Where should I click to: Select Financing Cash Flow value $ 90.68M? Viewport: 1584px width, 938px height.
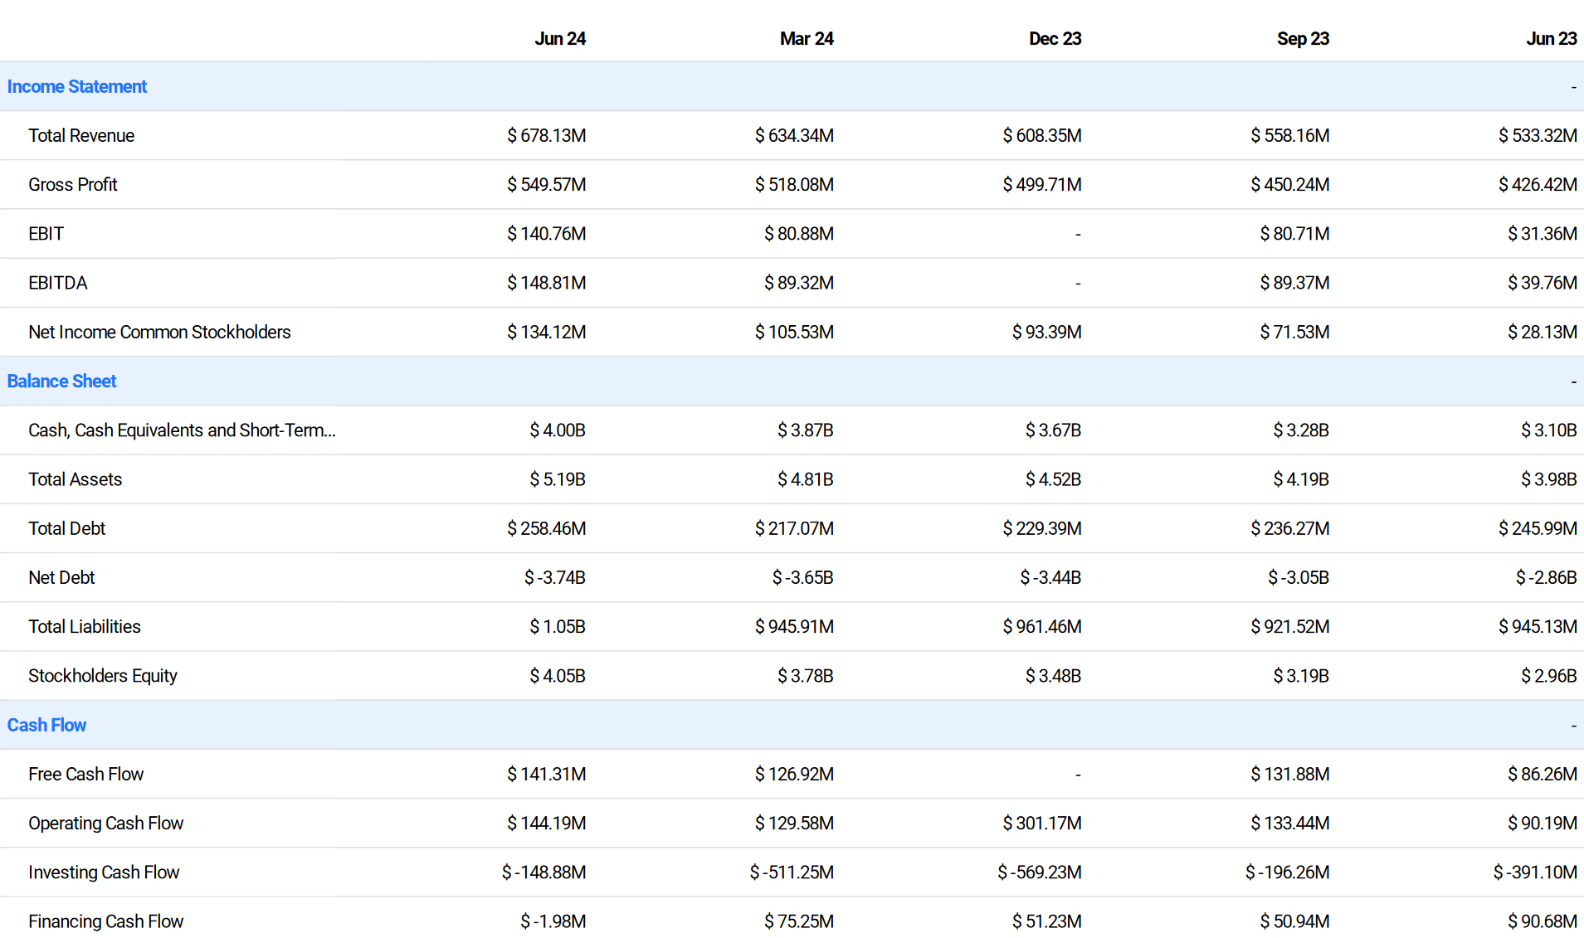tap(1543, 921)
